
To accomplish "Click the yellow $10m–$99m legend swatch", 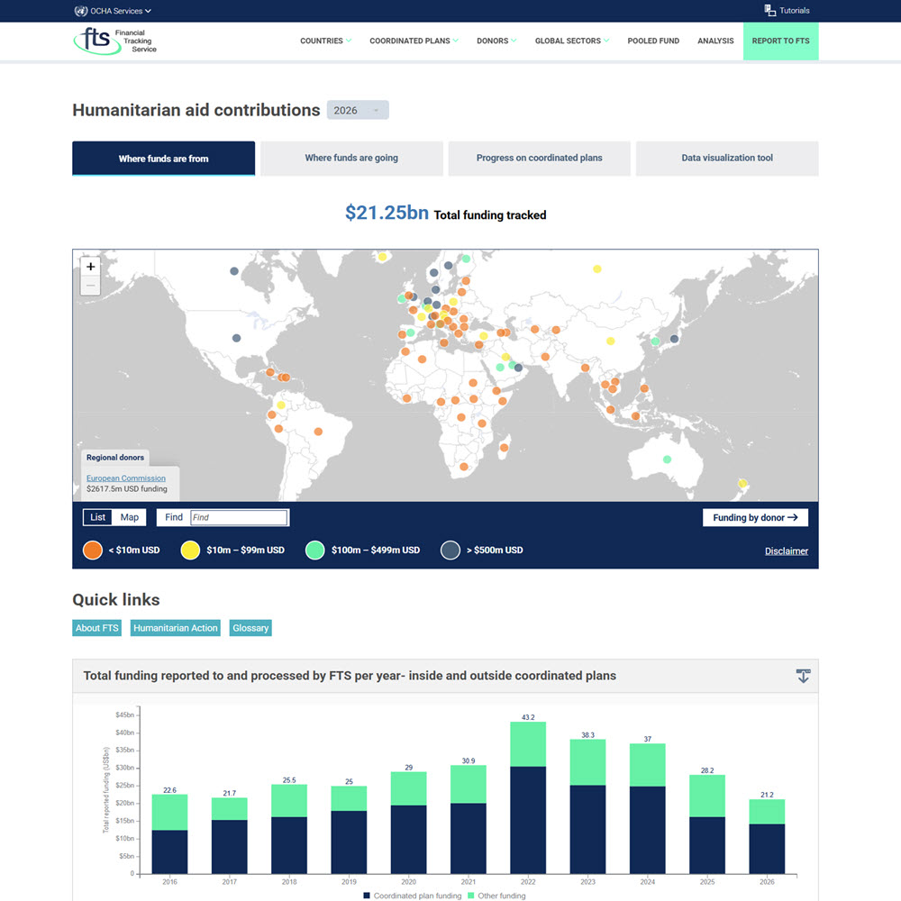I will click(x=190, y=550).
